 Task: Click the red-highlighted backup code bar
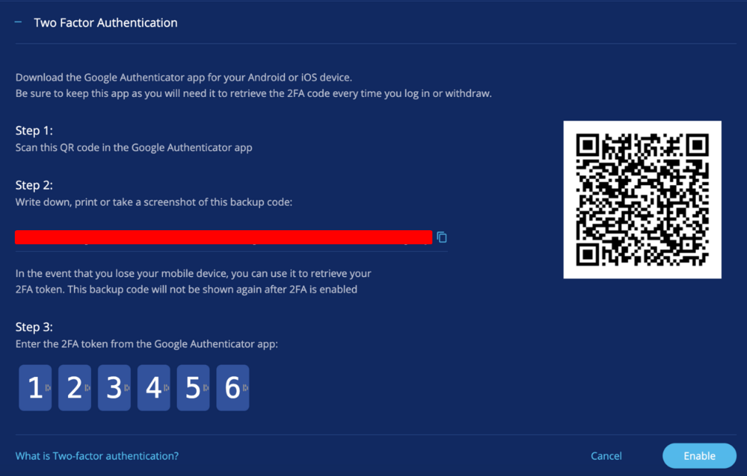(224, 237)
